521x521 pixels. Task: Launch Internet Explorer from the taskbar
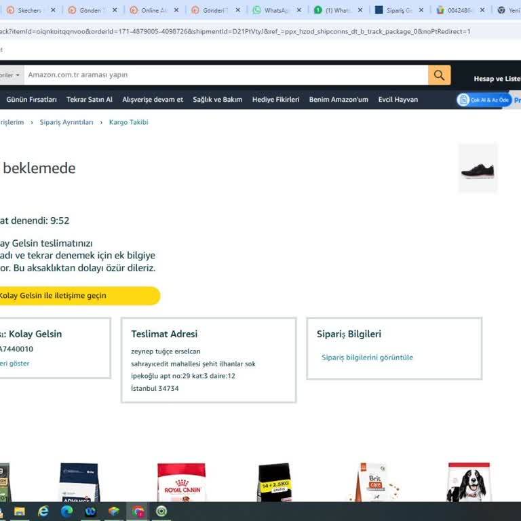pyautogui.click(x=43, y=512)
